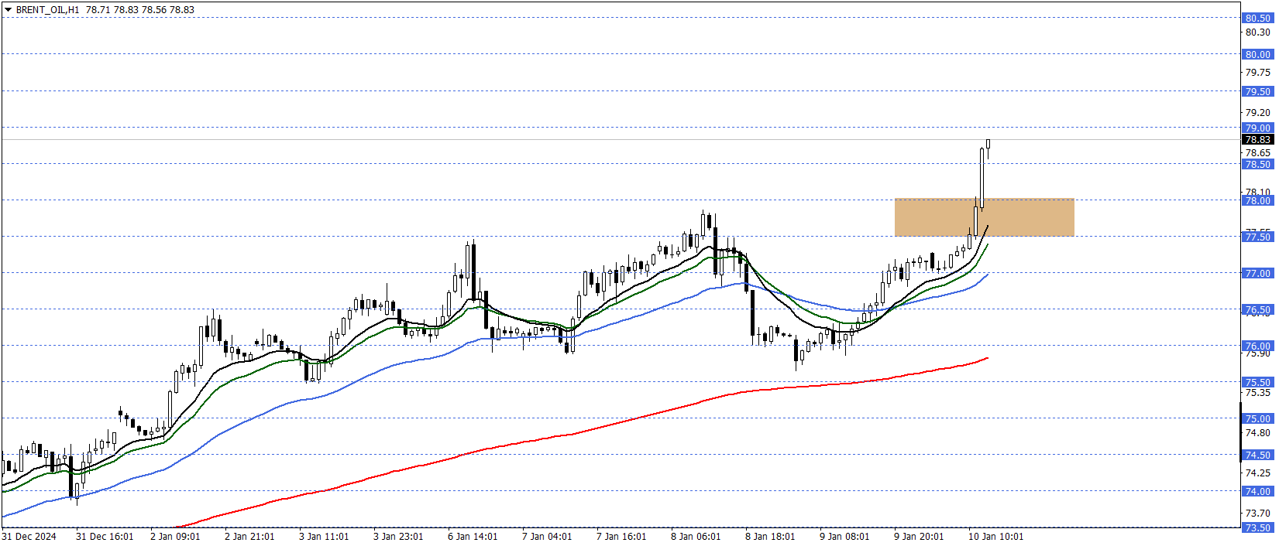Click the 79.75 price scale value
1279x546 pixels.
click(1258, 72)
